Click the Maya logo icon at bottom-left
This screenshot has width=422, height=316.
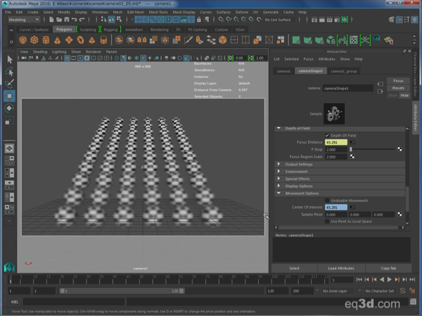[x=9, y=267]
